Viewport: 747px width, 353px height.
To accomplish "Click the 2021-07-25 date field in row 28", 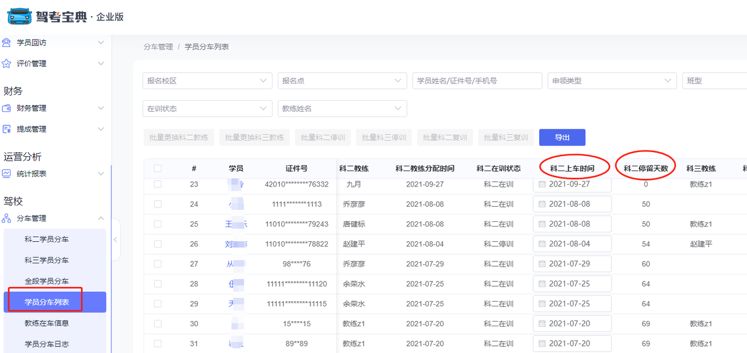I will tap(573, 284).
